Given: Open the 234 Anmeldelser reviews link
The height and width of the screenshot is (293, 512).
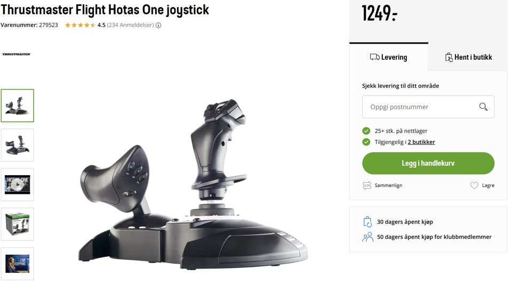Looking at the screenshot, I should tap(130, 25).
